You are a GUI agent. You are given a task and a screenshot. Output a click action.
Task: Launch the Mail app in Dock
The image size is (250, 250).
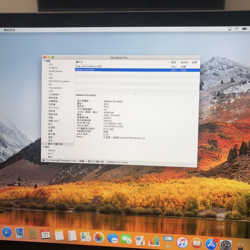pyautogui.click(x=19, y=233)
